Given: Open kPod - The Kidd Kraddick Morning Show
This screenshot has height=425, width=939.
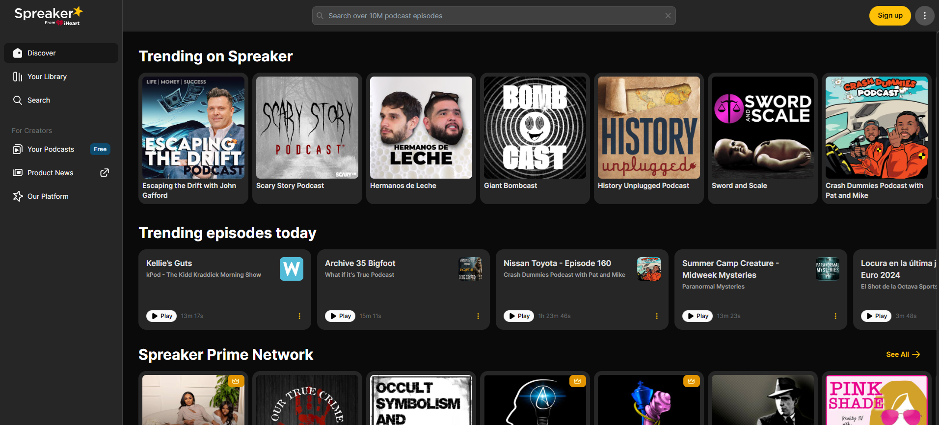Looking at the screenshot, I should point(204,275).
